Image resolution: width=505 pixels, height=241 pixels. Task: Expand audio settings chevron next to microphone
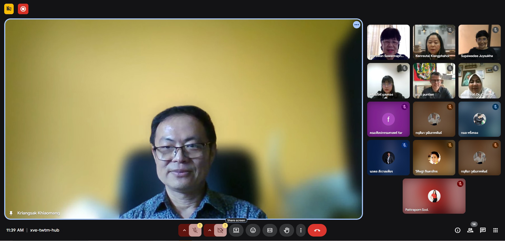(x=184, y=230)
